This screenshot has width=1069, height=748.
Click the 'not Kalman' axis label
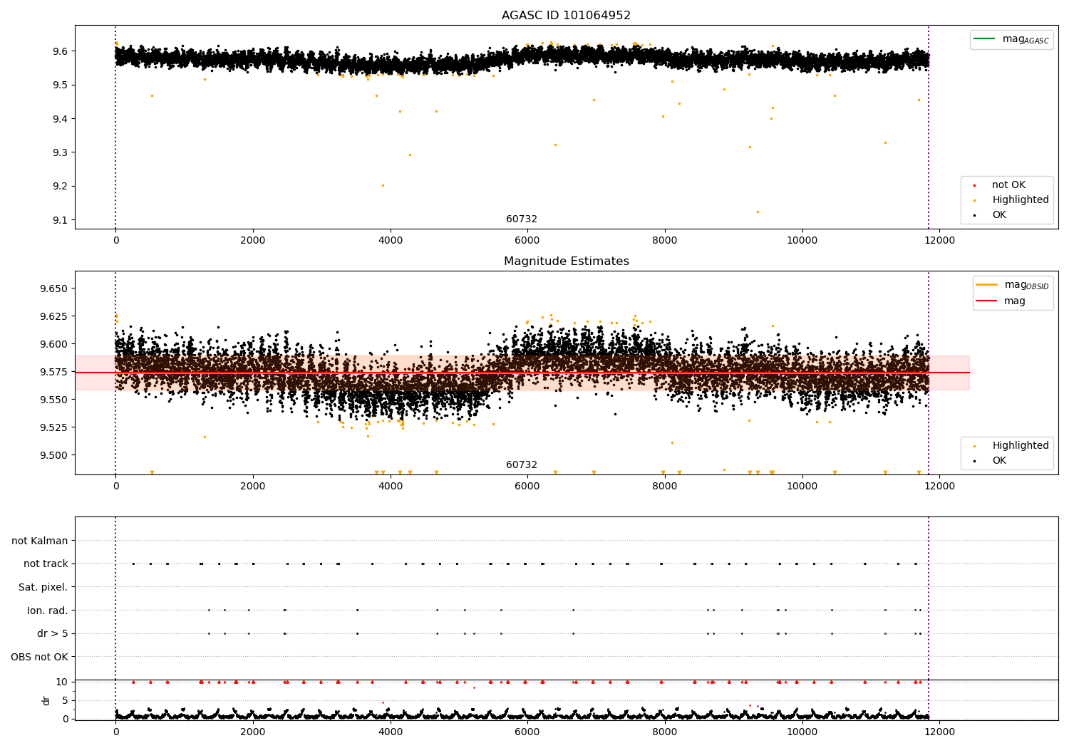coord(40,541)
